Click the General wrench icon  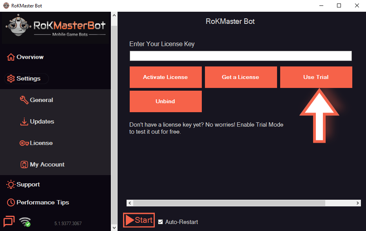pyautogui.click(x=24, y=100)
